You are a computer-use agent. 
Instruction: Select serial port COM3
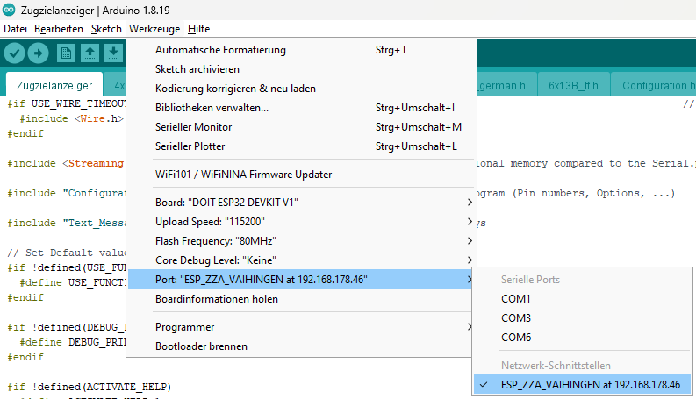[x=515, y=317]
